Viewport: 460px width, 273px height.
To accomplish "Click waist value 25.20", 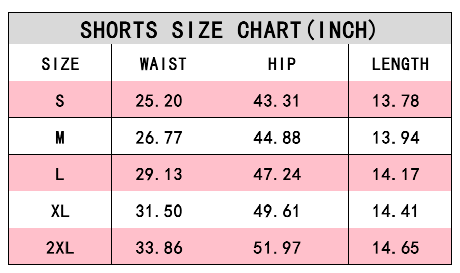I will point(159,101).
